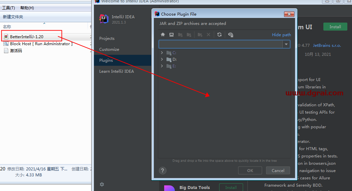The height and width of the screenshot is (191, 352).
Task: Select the Plugins tab
Action: (123, 60)
